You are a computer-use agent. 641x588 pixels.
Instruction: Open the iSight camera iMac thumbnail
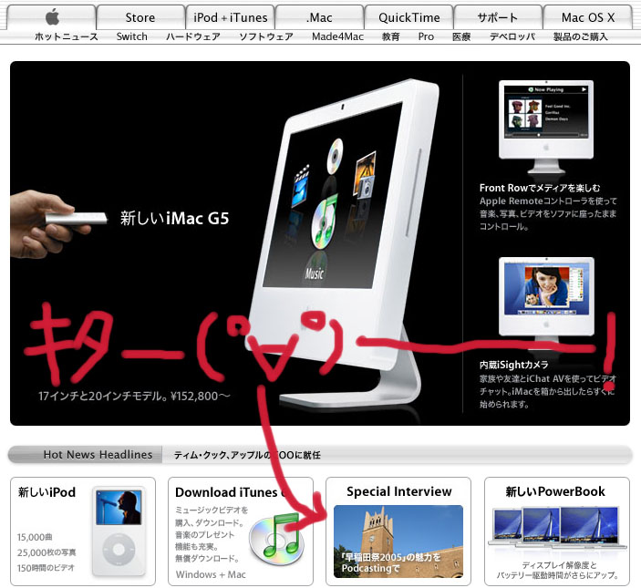(x=546, y=302)
